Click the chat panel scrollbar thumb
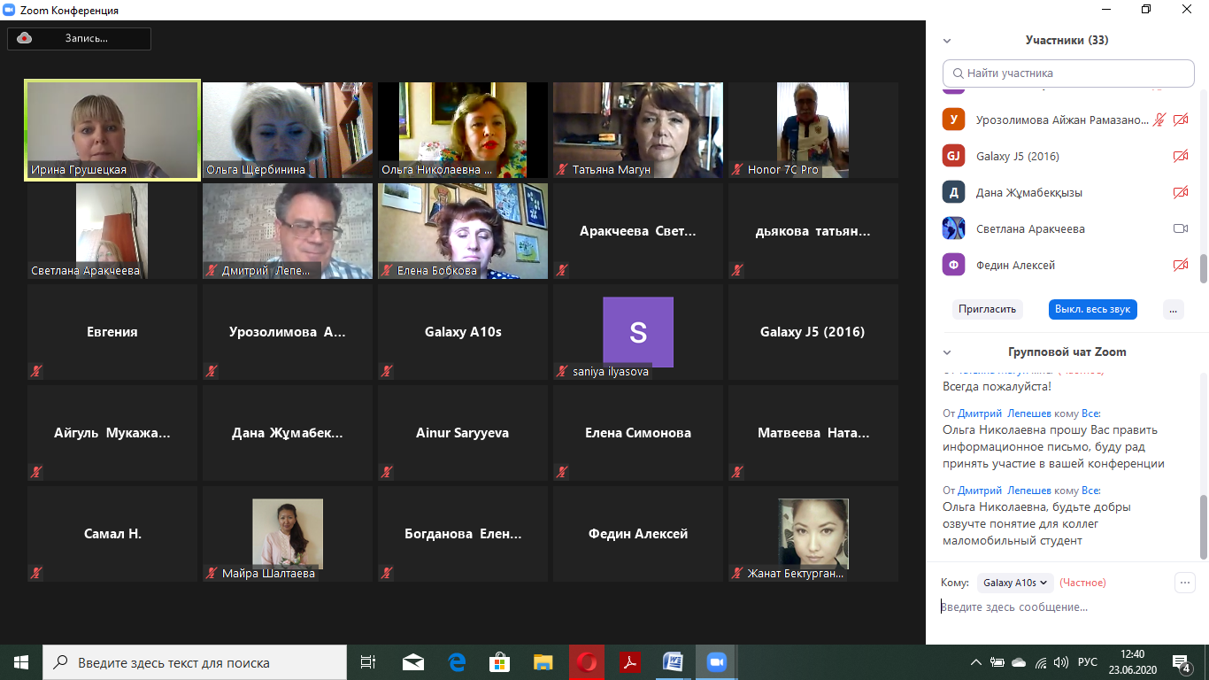 1203,527
